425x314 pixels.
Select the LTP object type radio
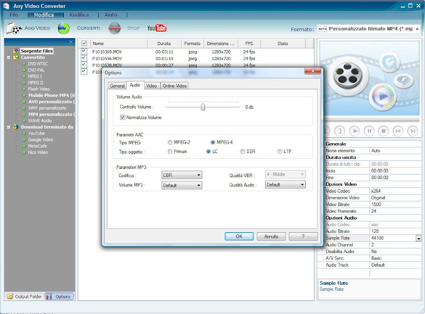coord(280,152)
